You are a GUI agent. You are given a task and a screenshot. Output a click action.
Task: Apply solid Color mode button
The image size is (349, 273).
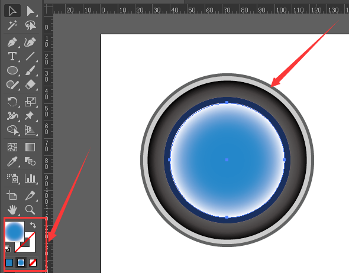[x=9, y=262]
